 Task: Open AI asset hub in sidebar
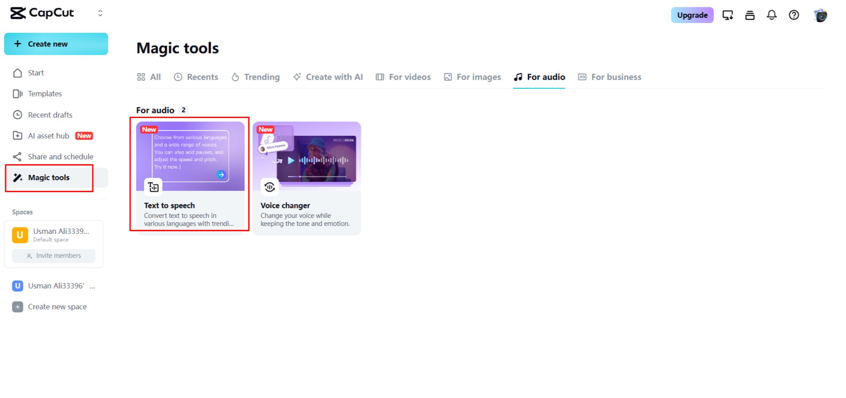point(48,136)
